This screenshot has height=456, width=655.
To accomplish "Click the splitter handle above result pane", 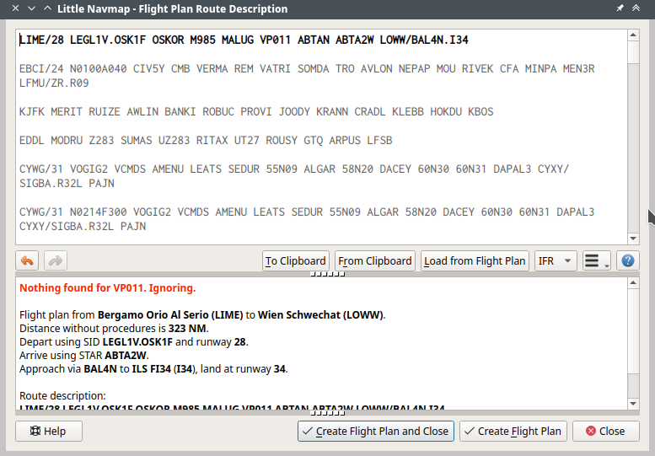I will click(327, 274).
